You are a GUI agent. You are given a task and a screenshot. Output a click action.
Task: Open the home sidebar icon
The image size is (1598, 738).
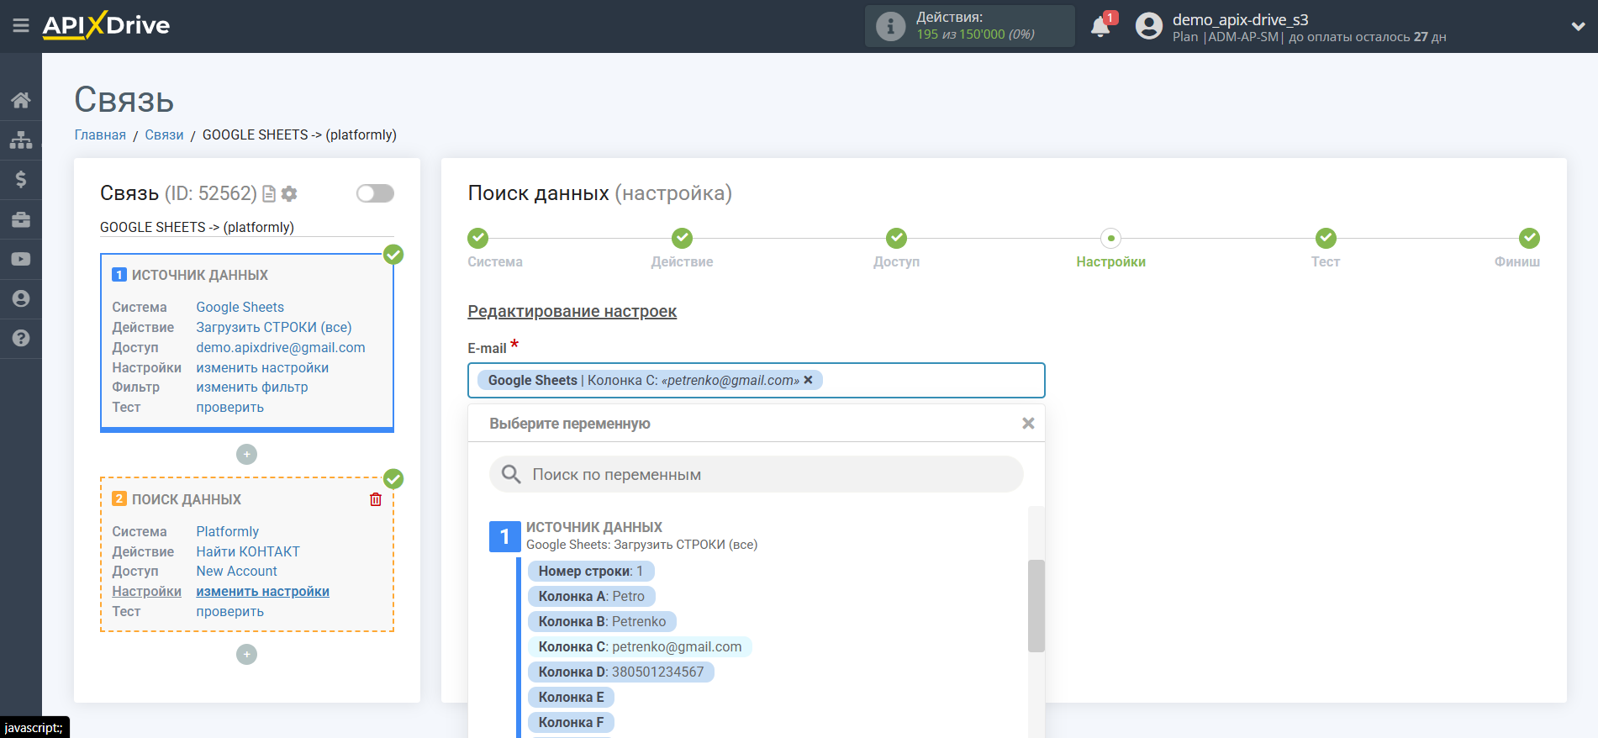click(x=21, y=101)
